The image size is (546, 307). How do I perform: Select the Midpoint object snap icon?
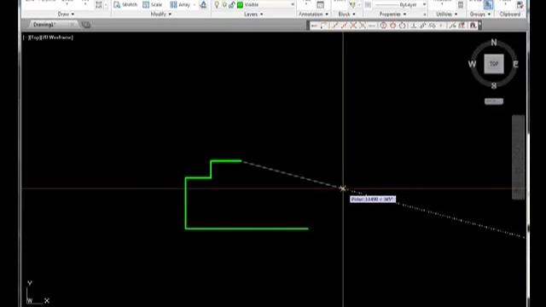345,26
